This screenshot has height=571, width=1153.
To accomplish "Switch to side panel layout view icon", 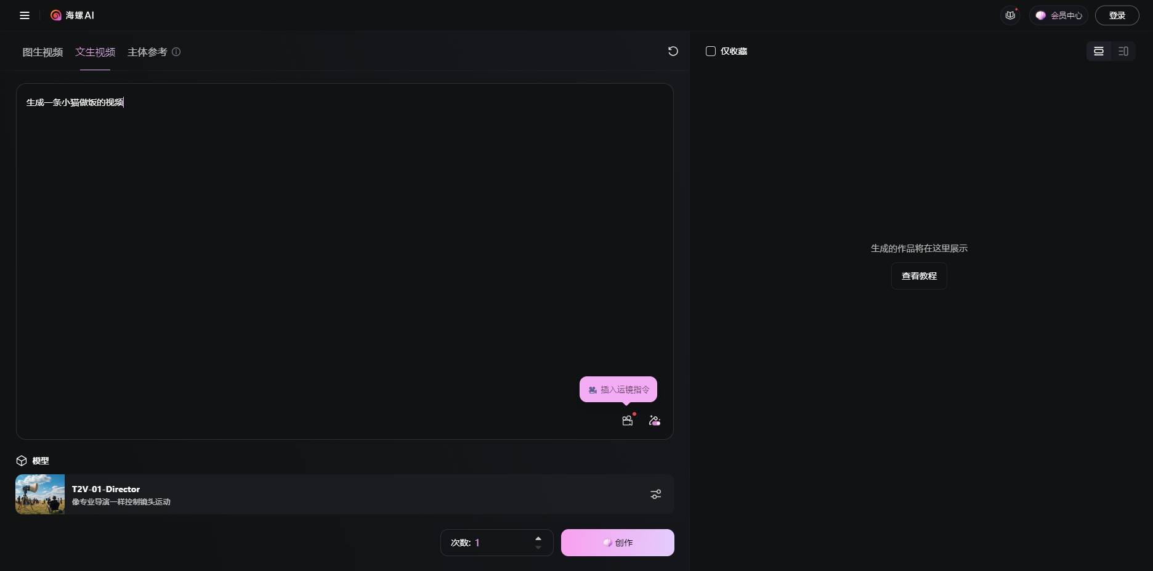I will pos(1123,51).
